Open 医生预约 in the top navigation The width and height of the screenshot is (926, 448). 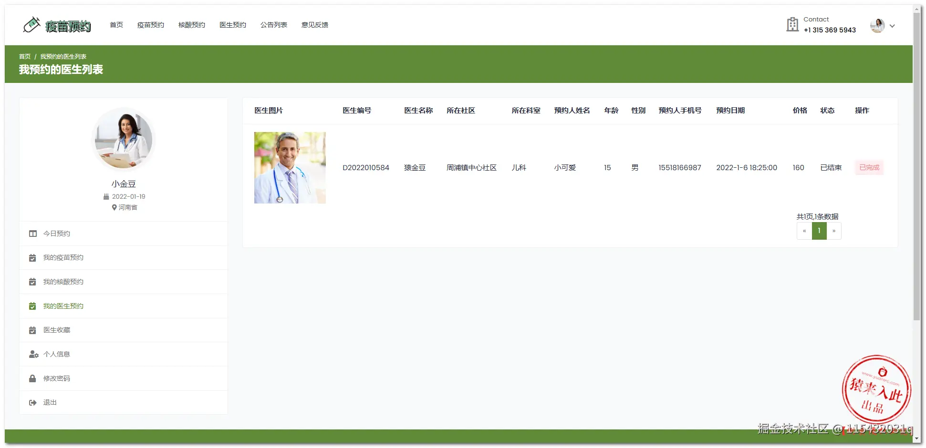(233, 25)
